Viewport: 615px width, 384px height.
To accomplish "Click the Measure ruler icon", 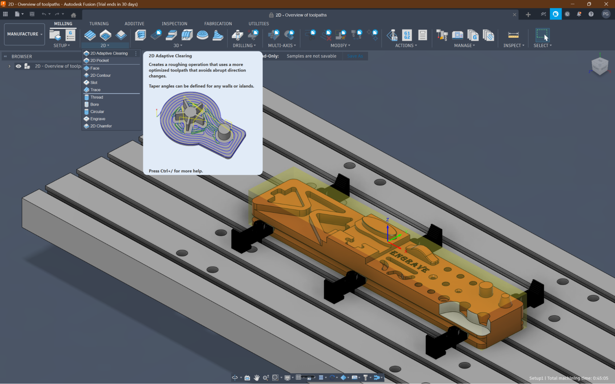I will [513, 35].
